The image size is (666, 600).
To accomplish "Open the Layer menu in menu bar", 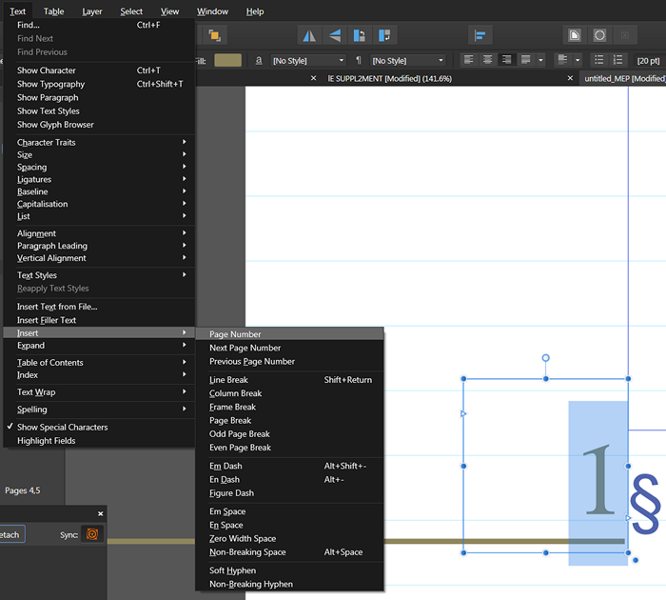I will point(92,11).
